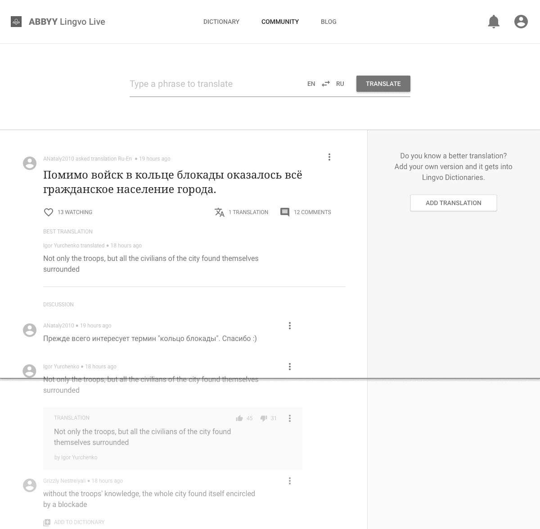Open more options for Igor Yurchenko's comment
The image size is (540, 529).
point(290,367)
